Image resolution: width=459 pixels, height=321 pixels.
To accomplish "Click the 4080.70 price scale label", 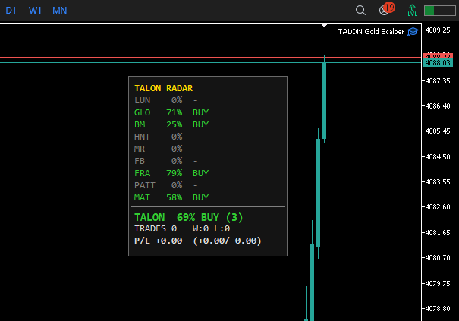I will (x=438, y=258).
